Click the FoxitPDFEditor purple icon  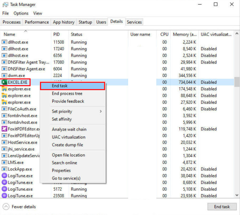click(4, 129)
